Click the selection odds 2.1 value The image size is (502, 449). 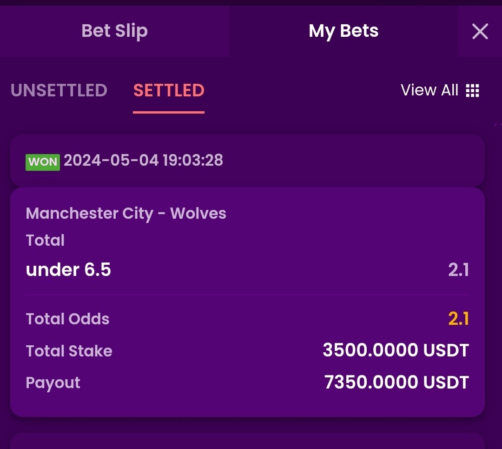[458, 270]
